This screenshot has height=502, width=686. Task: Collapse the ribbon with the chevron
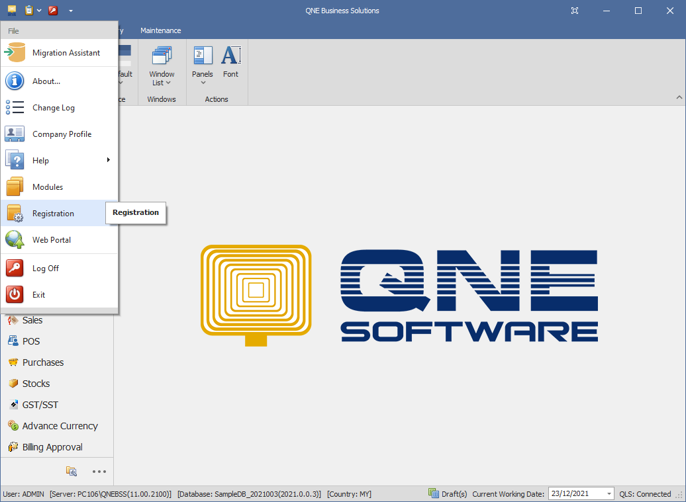679,97
